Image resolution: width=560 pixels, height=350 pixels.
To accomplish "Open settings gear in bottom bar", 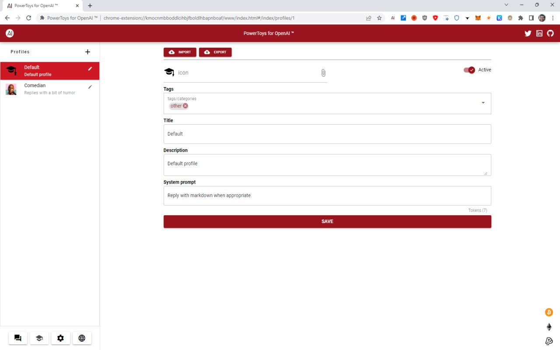I will pyautogui.click(x=61, y=338).
